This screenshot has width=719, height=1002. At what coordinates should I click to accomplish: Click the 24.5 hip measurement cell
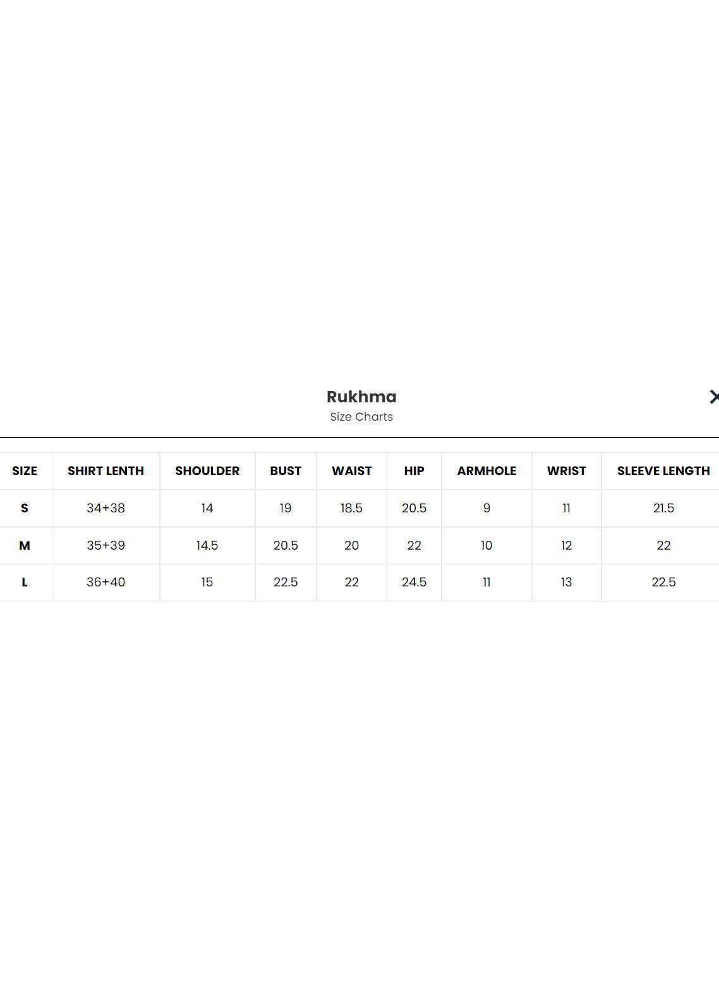click(x=414, y=582)
